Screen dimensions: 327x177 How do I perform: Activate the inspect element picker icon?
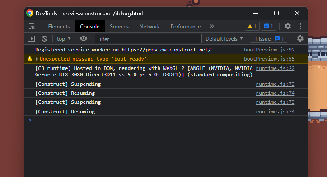tap(32, 27)
